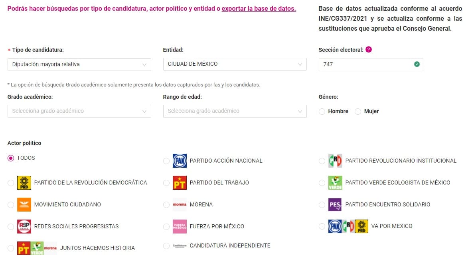Click the PES purple logo icon
Viewport: 474px width, 263px height.
(335, 205)
